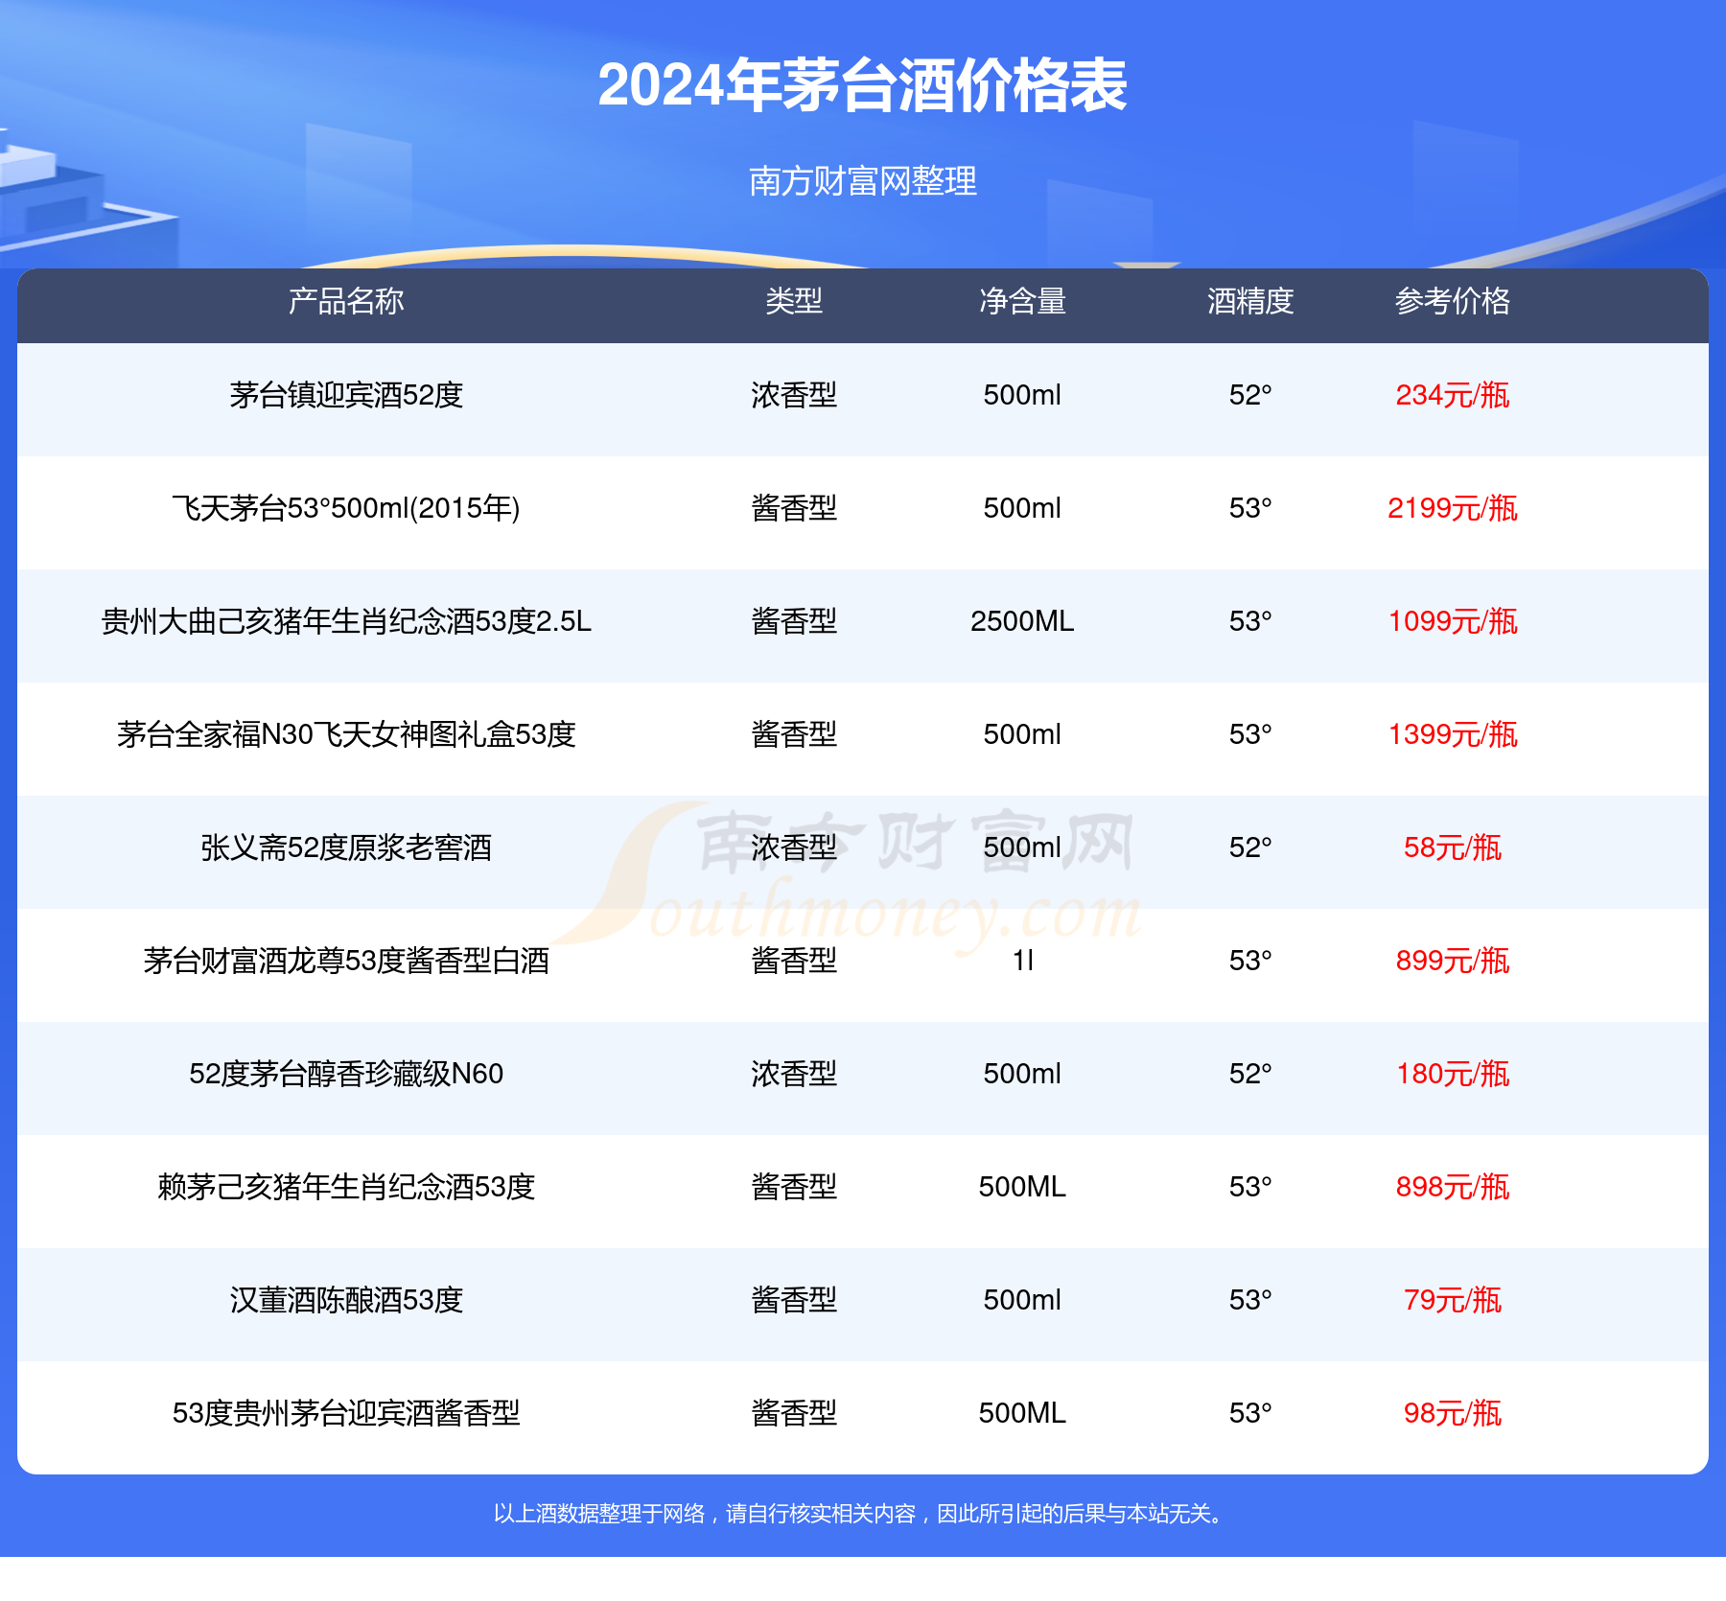
Task: Click the 1l net content cell
Action: coord(1022,961)
